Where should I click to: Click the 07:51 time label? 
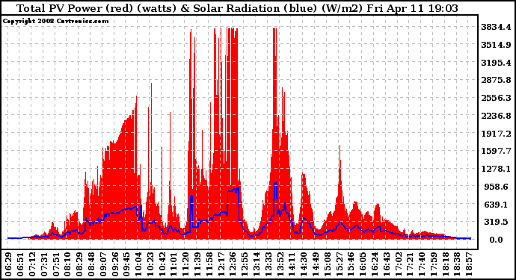pos(56,264)
